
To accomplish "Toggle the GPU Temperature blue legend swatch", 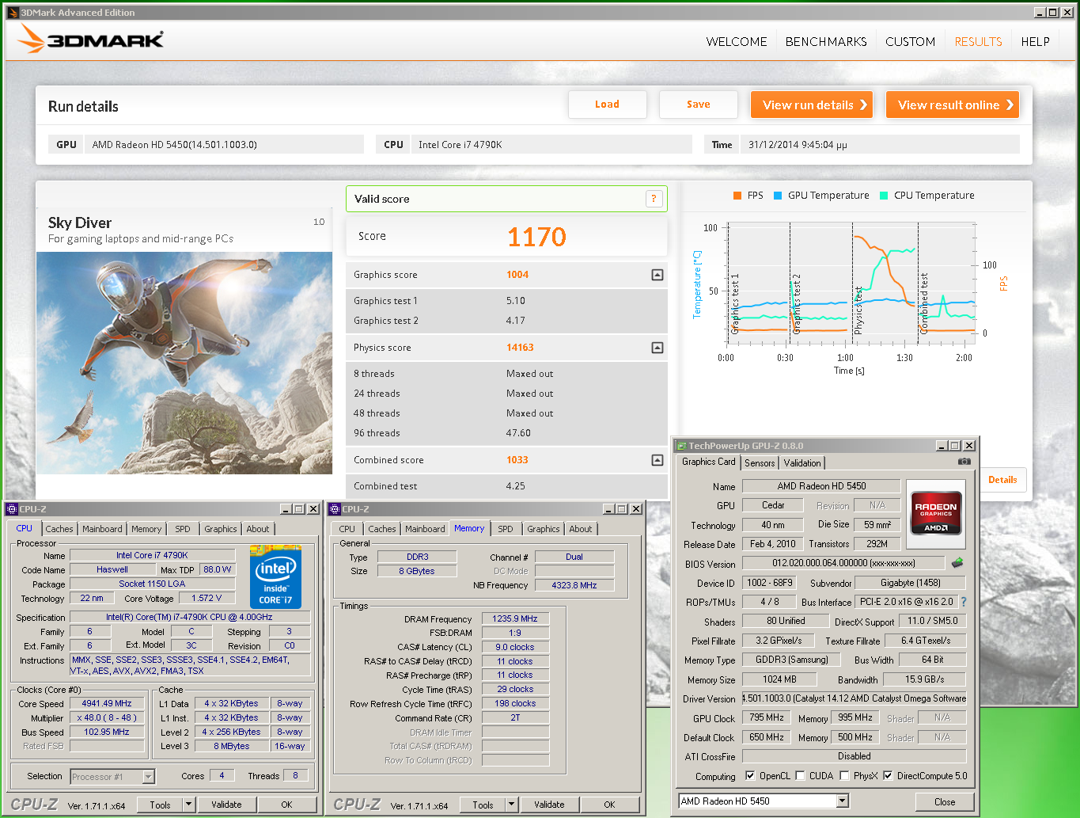I will click(x=778, y=196).
